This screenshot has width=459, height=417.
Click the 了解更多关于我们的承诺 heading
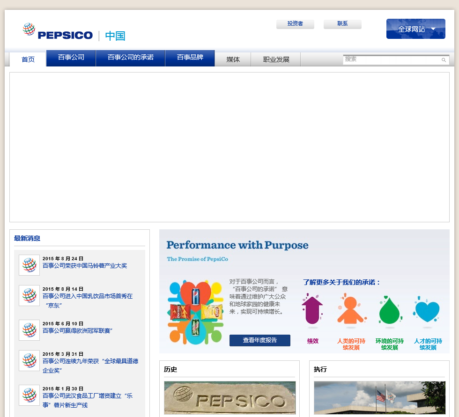(341, 282)
